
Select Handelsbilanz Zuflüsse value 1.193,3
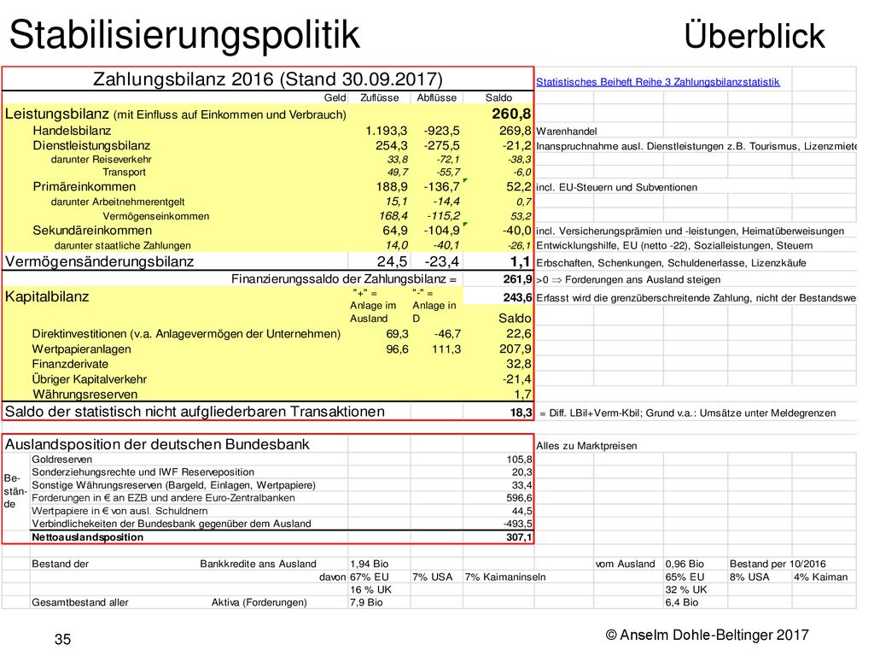[x=386, y=131]
